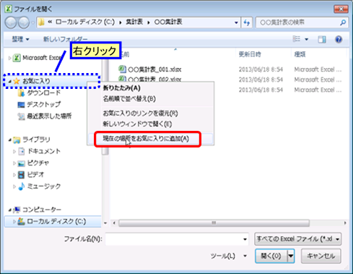353x274 pixels.
Task: Open the view options dropdown arrow
Action: pos(307,39)
